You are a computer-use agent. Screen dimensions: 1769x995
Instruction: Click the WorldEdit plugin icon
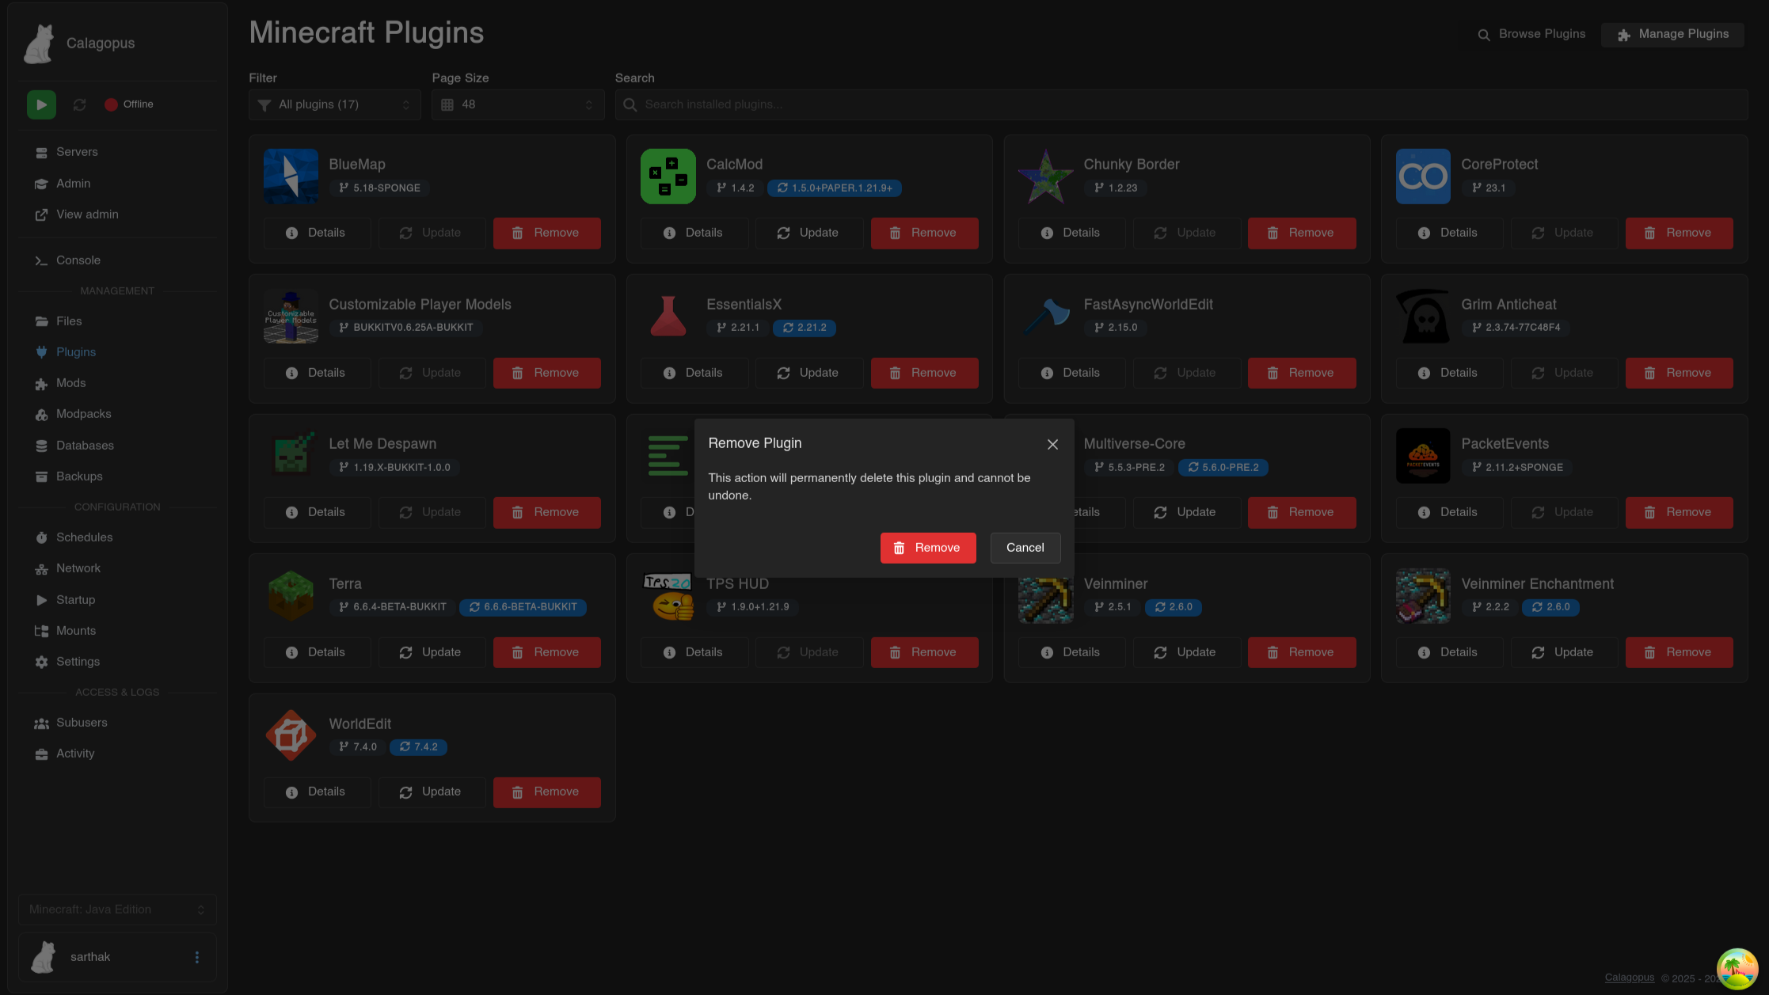pos(291,735)
